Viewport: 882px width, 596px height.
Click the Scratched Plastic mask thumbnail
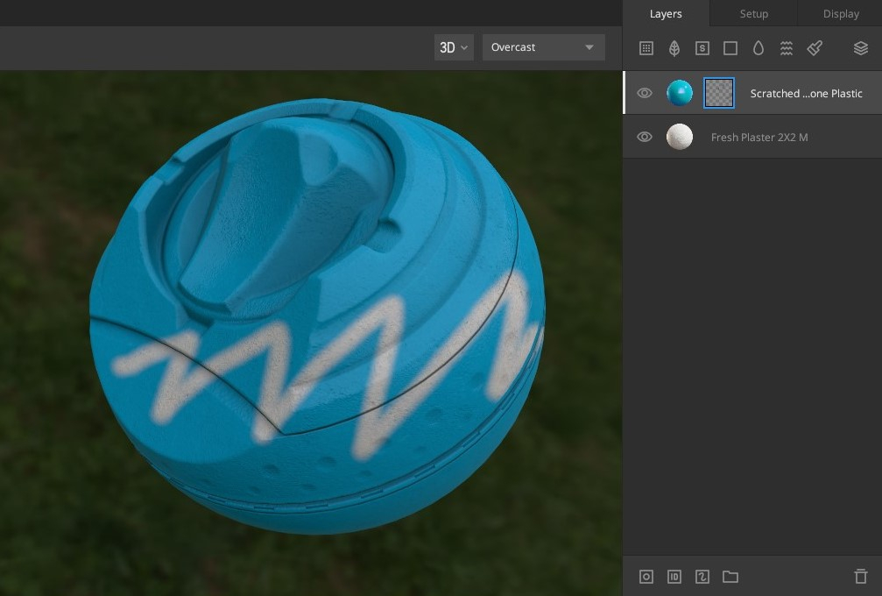tap(718, 92)
